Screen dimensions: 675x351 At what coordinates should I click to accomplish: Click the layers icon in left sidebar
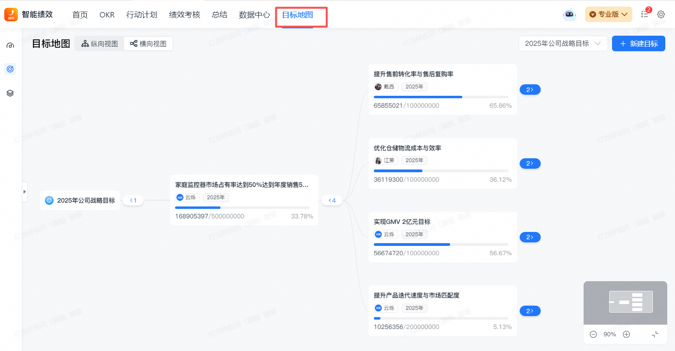[x=10, y=93]
